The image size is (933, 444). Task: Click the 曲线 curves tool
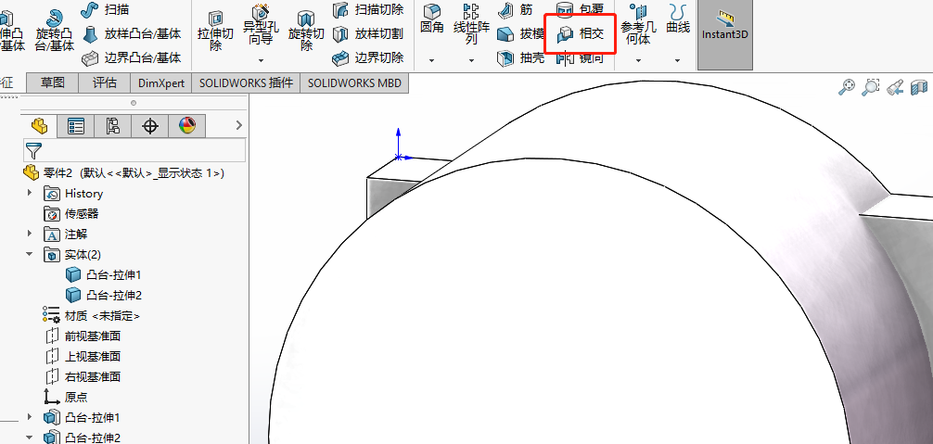coord(678,19)
